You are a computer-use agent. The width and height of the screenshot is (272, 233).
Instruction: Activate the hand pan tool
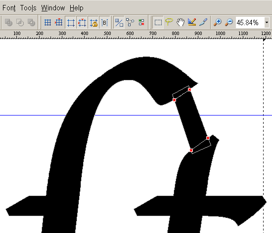(180, 22)
